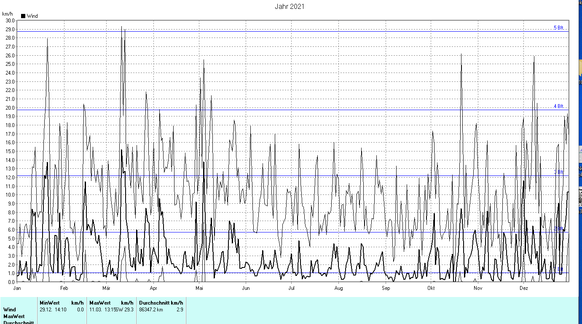Screen dimensions: 582x324
Task: Click the 25.0 y-axis value
Action: pos(9,64)
